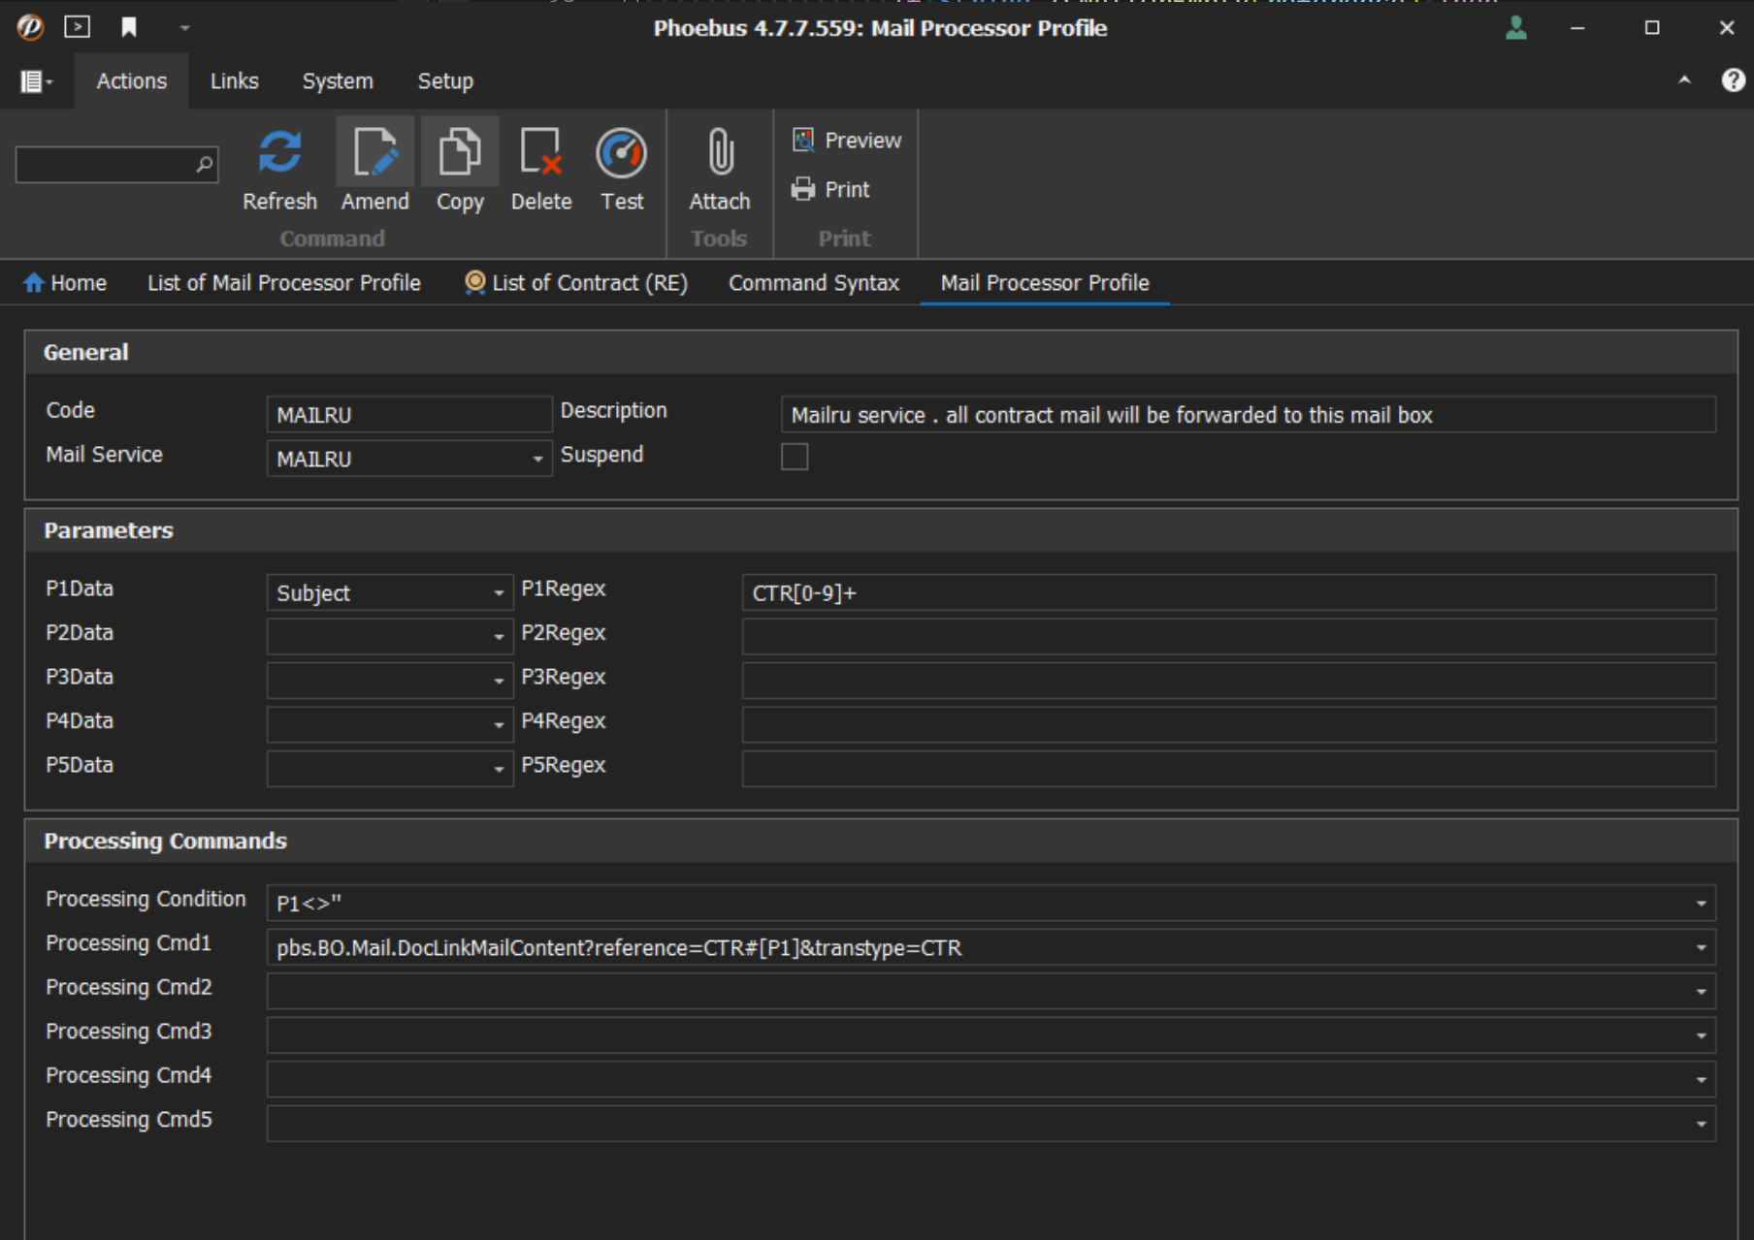1754x1240 pixels.
Task: Click the Refresh command icon
Action: (x=278, y=151)
